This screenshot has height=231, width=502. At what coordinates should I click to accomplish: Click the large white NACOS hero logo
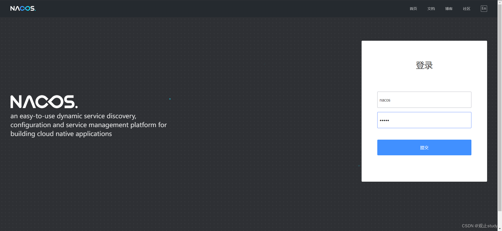(x=44, y=102)
